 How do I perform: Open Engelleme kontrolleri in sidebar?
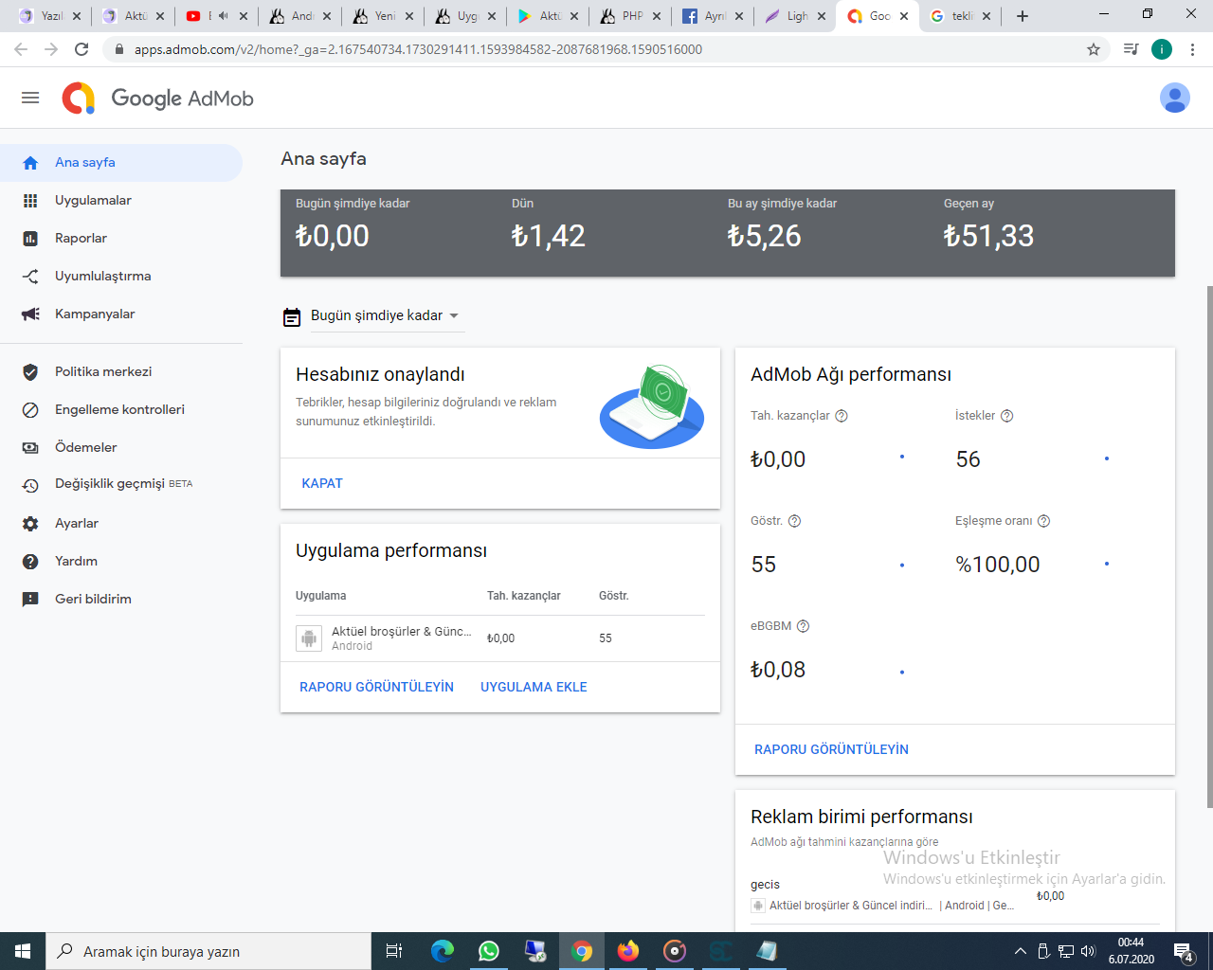(x=121, y=410)
